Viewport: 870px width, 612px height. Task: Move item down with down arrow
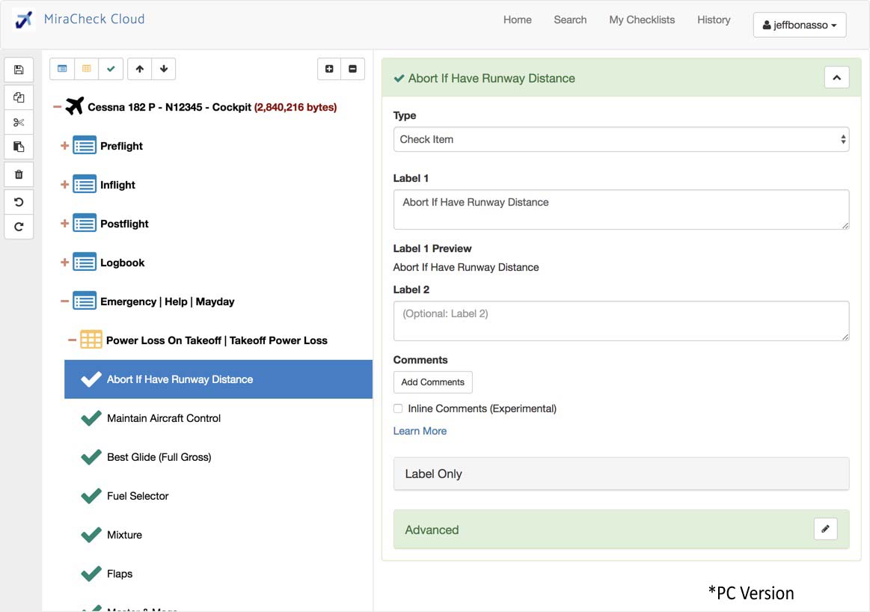(x=164, y=69)
